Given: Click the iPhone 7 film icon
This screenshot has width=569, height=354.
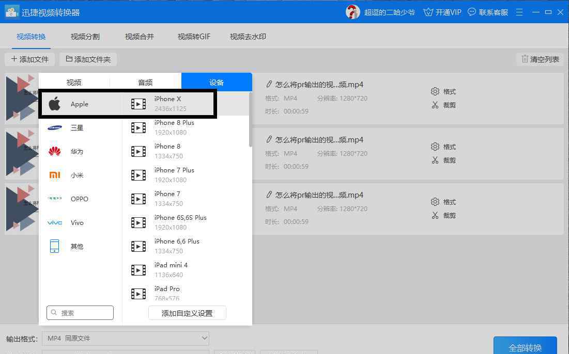Looking at the screenshot, I should [139, 199].
